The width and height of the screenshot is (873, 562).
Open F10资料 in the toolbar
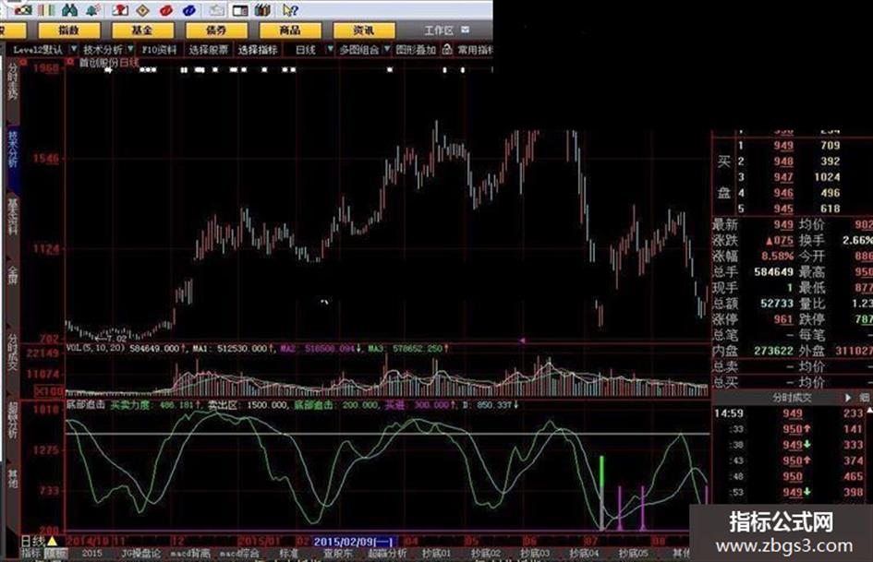[159, 50]
